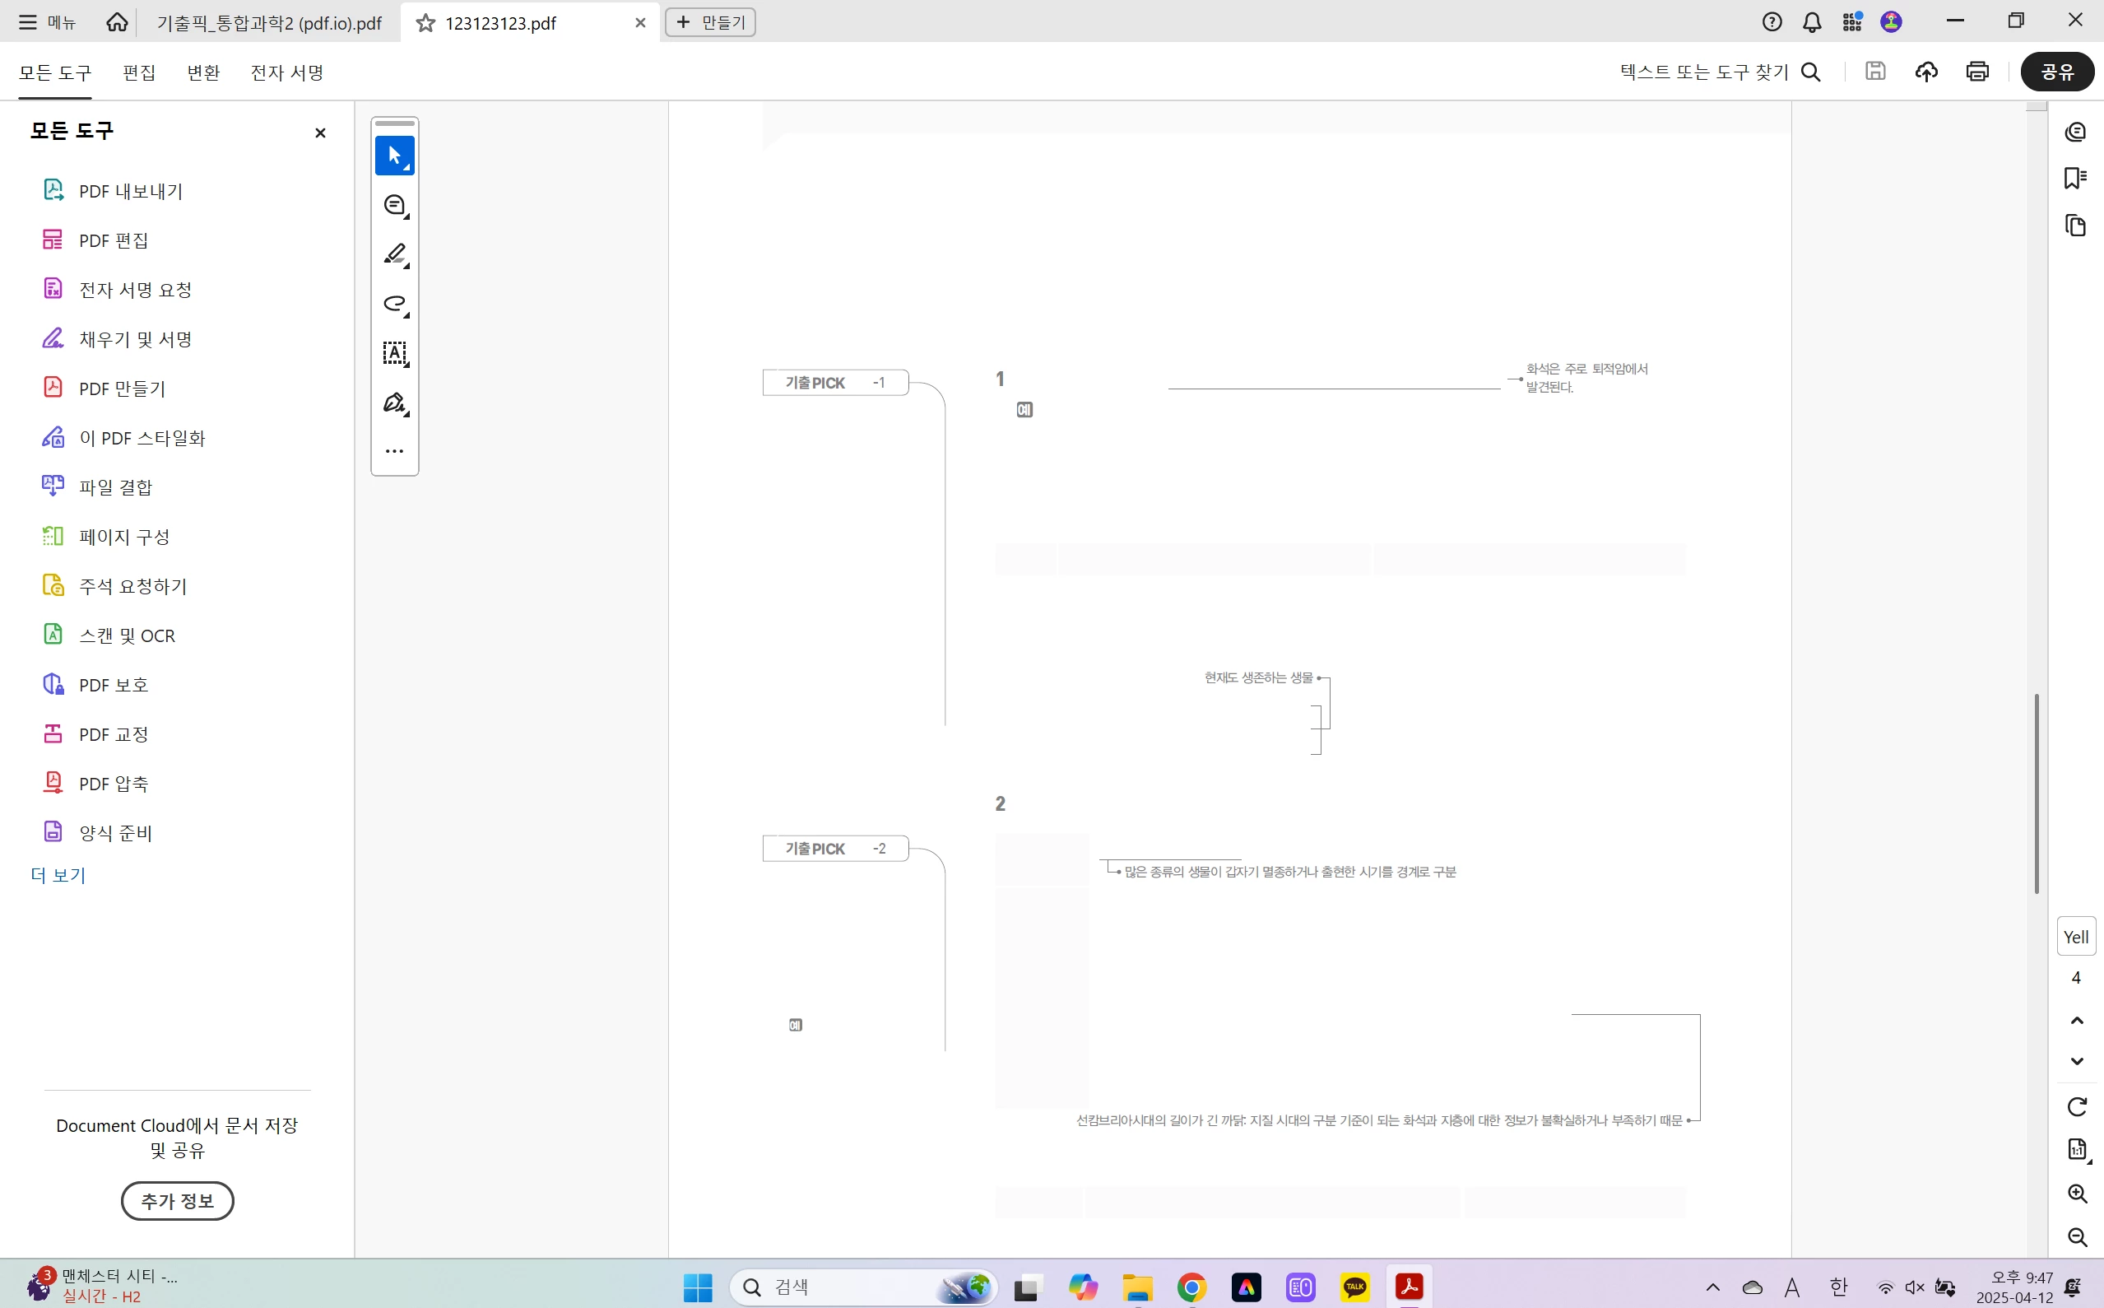Select the text box tool
The height and width of the screenshot is (1308, 2104).
click(x=394, y=353)
